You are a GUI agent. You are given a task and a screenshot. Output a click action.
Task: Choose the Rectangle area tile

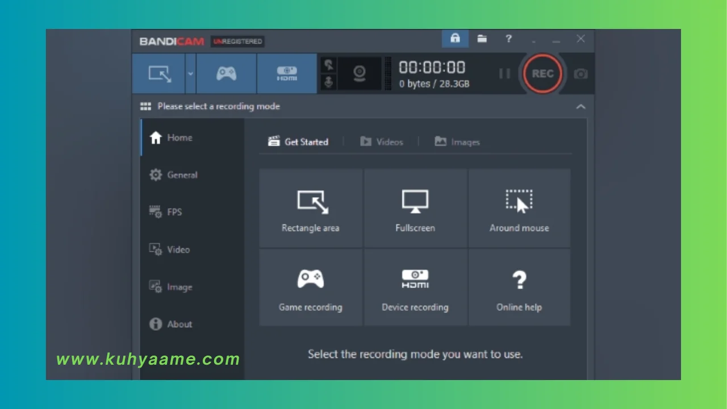(311, 208)
